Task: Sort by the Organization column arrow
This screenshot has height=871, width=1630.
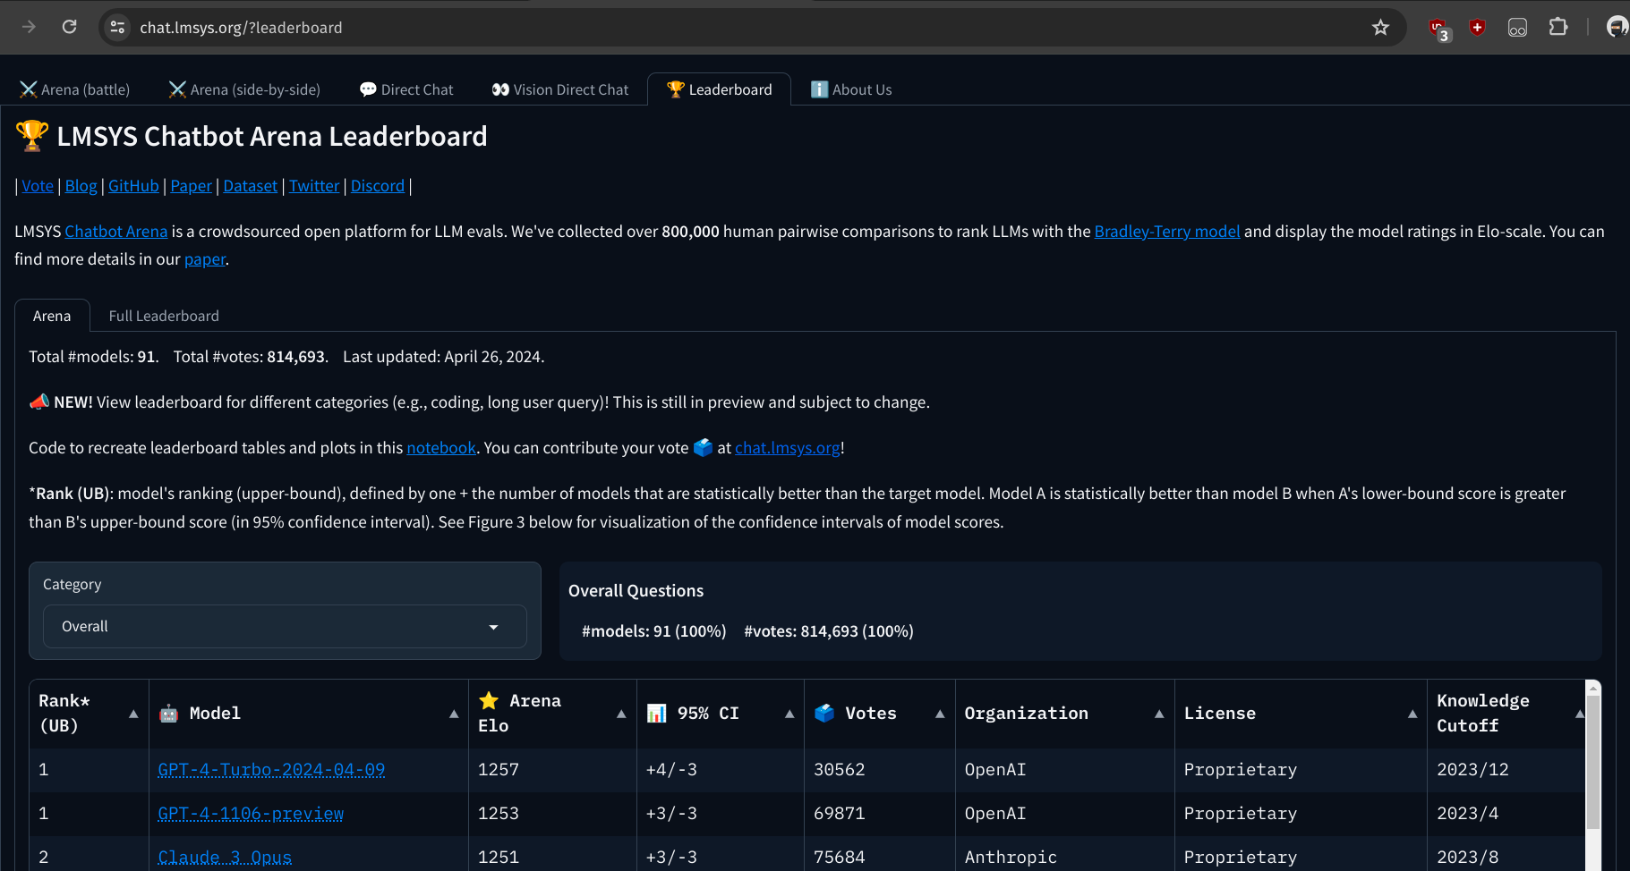Action: pyautogui.click(x=1159, y=714)
